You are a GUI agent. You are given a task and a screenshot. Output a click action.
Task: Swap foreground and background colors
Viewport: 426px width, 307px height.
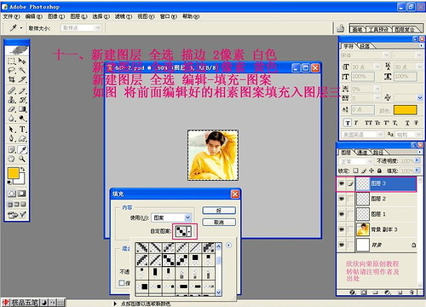click(x=23, y=170)
